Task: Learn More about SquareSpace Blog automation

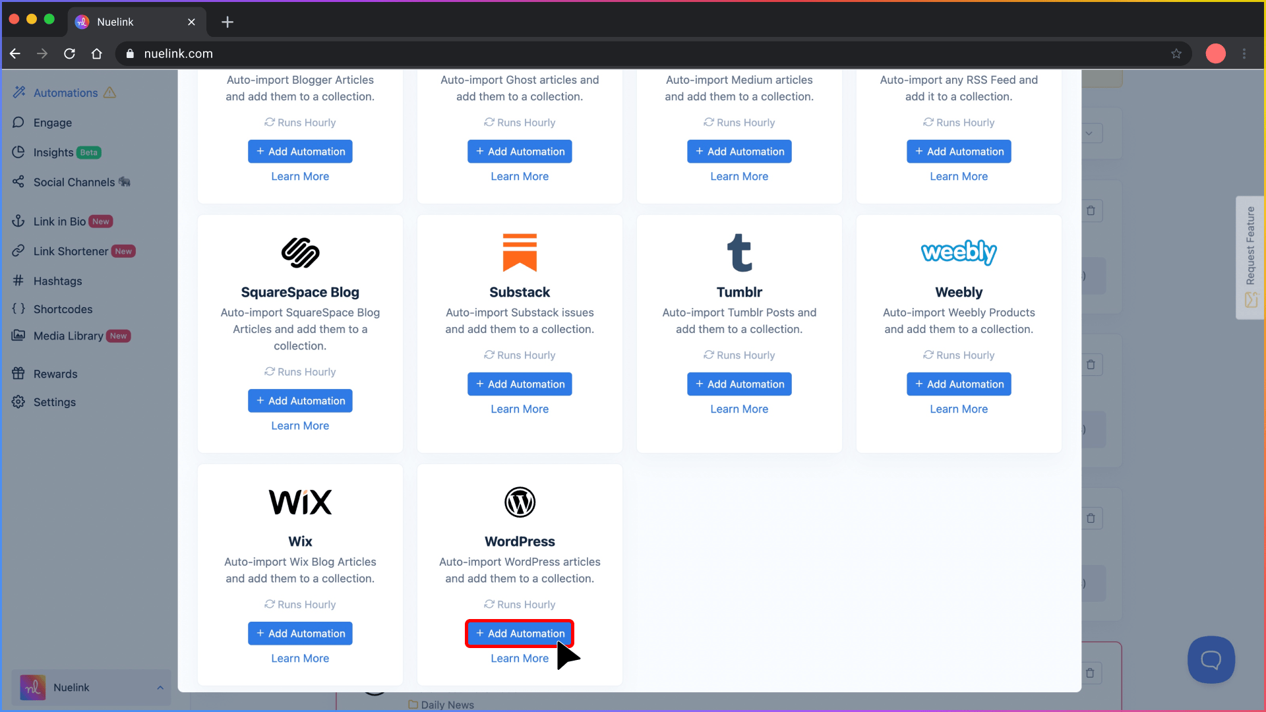Action: pos(300,426)
